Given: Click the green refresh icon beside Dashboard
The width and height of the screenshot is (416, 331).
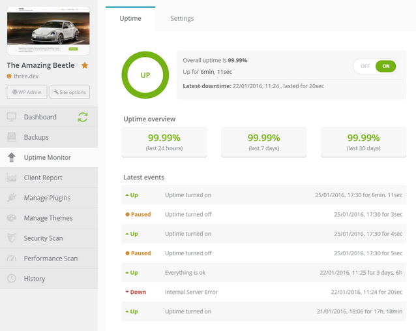Looking at the screenshot, I should (x=82, y=118).
